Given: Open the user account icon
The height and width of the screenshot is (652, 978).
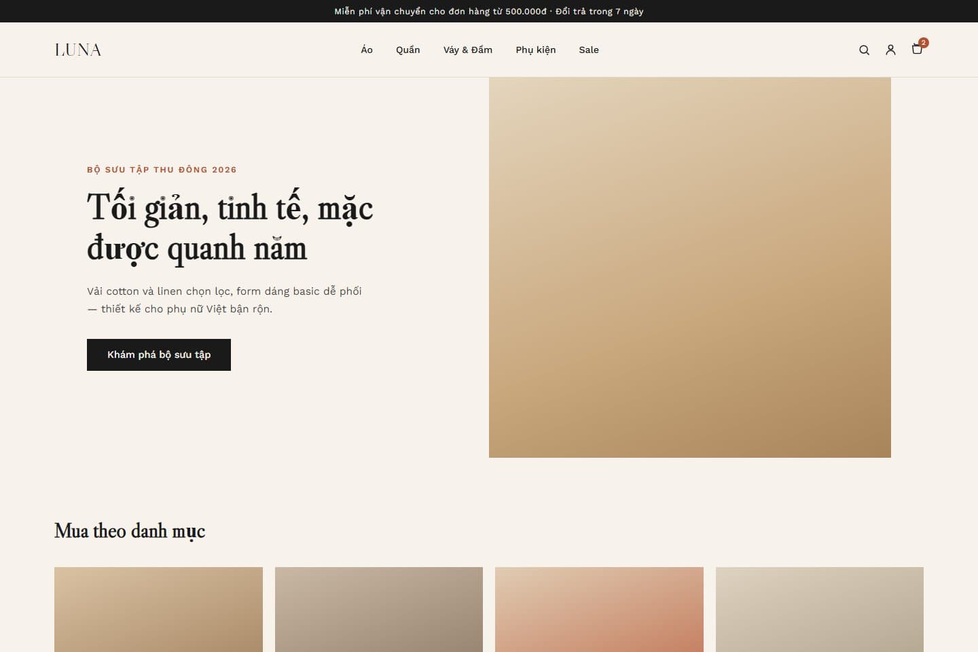Looking at the screenshot, I should tap(890, 50).
